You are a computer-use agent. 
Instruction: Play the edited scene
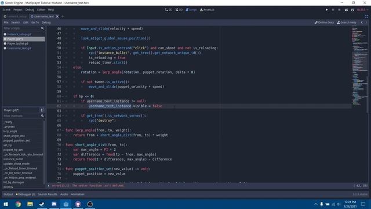click(x=346, y=10)
